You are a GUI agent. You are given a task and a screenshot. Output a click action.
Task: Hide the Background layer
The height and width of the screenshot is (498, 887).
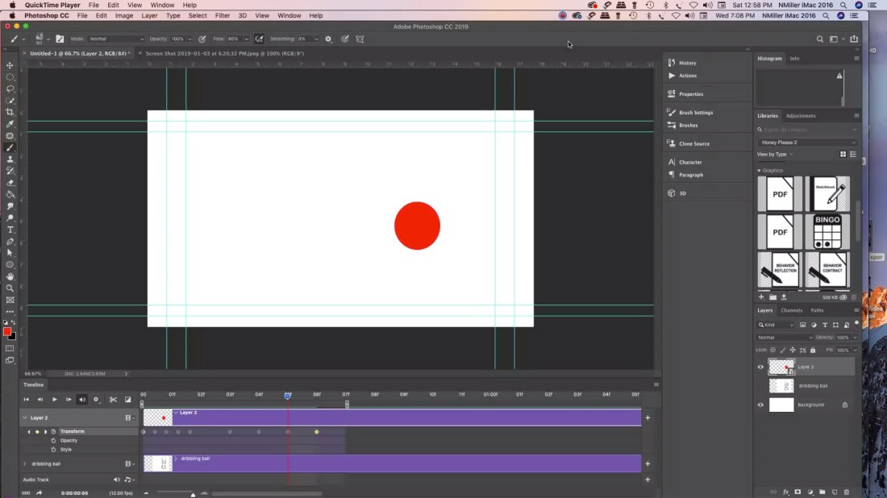coord(760,405)
